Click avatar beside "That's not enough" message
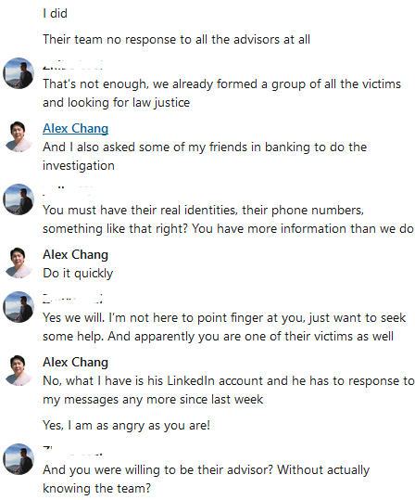Image resolution: width=415 pixels, height=500 pixels. pyautogui.click(x=19, y=73)
